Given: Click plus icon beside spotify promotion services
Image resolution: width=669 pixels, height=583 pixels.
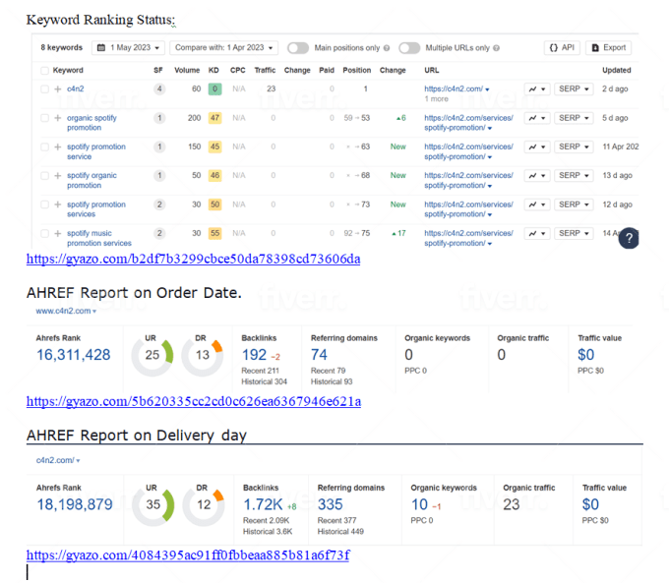Looking at the screenshot, I should click(58, 204).
